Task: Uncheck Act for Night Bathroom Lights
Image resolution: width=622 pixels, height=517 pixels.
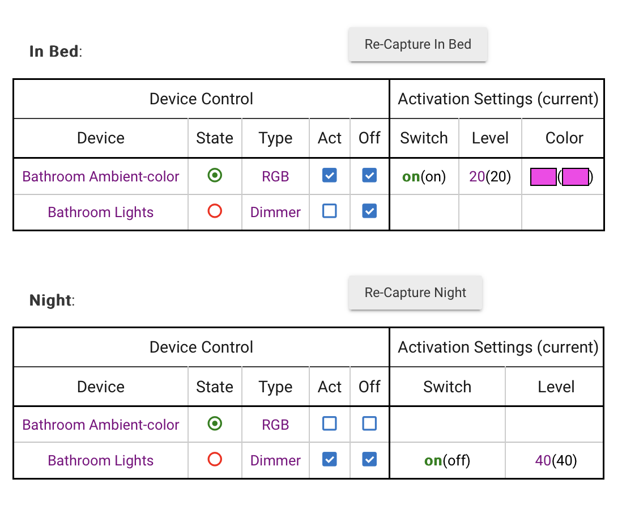Action: point(329,459)
